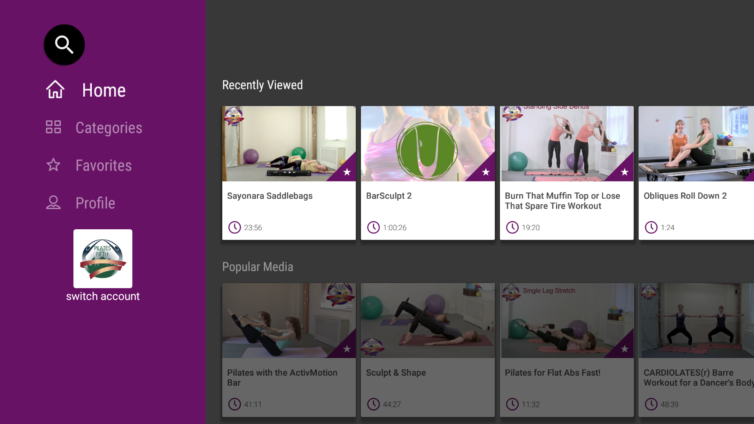Toggle the favorite star on BarSculpt 2

click(x=486, y=172)
